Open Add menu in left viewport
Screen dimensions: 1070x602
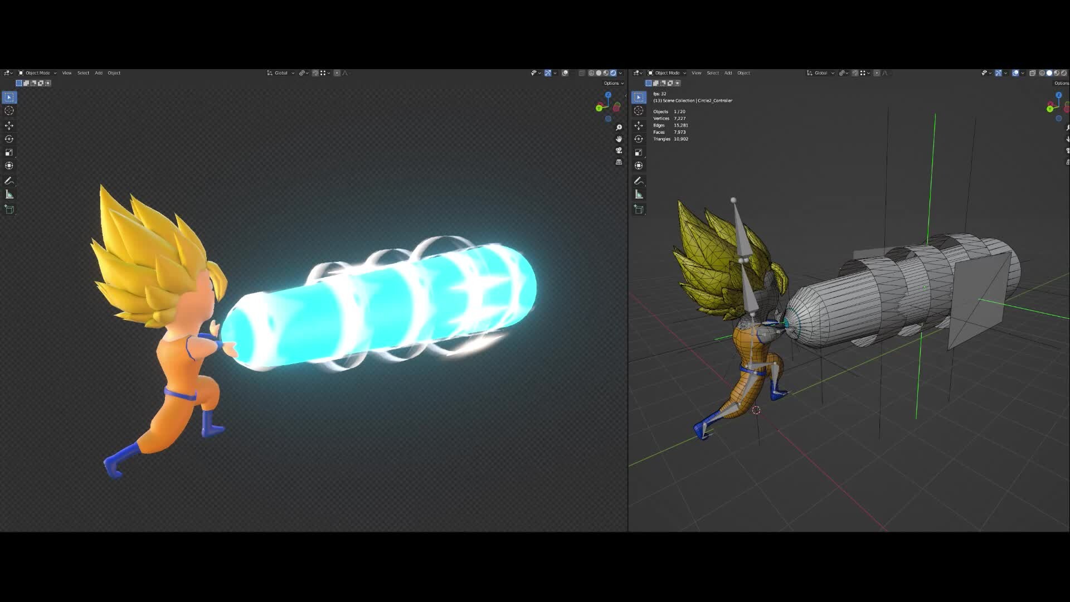99,73
